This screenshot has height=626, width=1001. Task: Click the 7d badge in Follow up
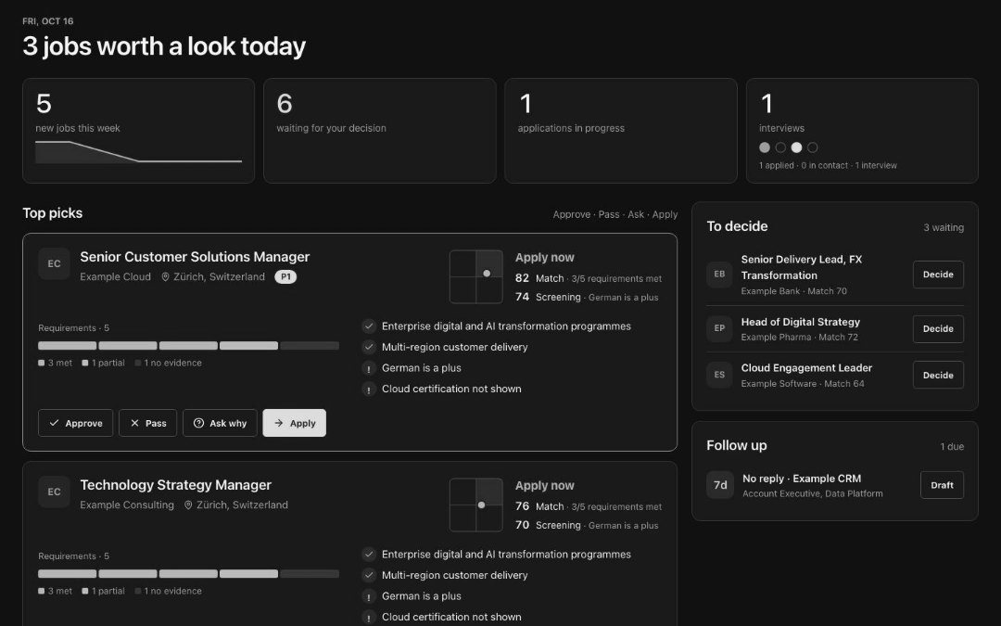click(x=720, y=485)
